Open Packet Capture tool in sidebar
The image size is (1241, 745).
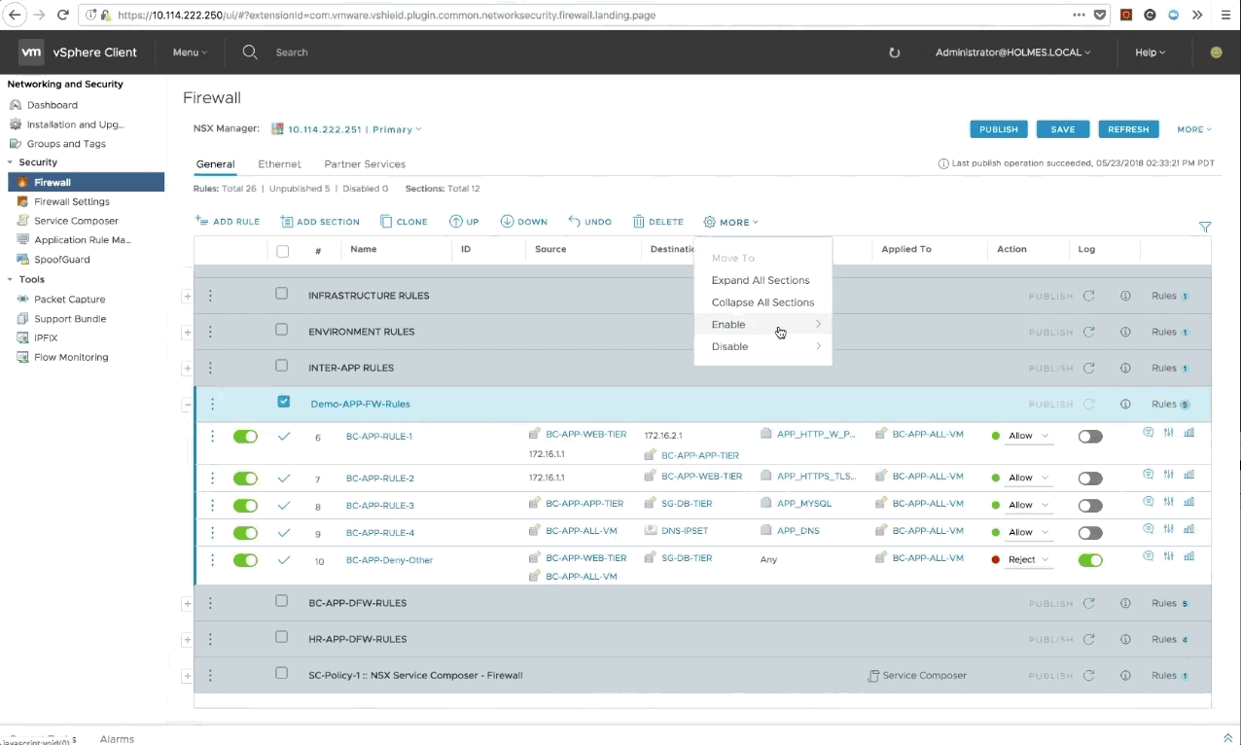pyautogui.click(x=69, y=300)
